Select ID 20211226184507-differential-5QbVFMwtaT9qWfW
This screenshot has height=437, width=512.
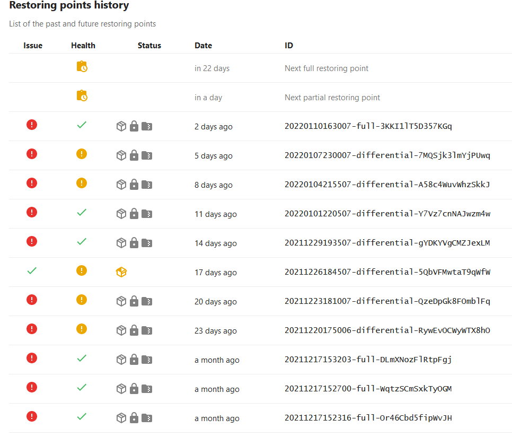(x=387, y=272)
